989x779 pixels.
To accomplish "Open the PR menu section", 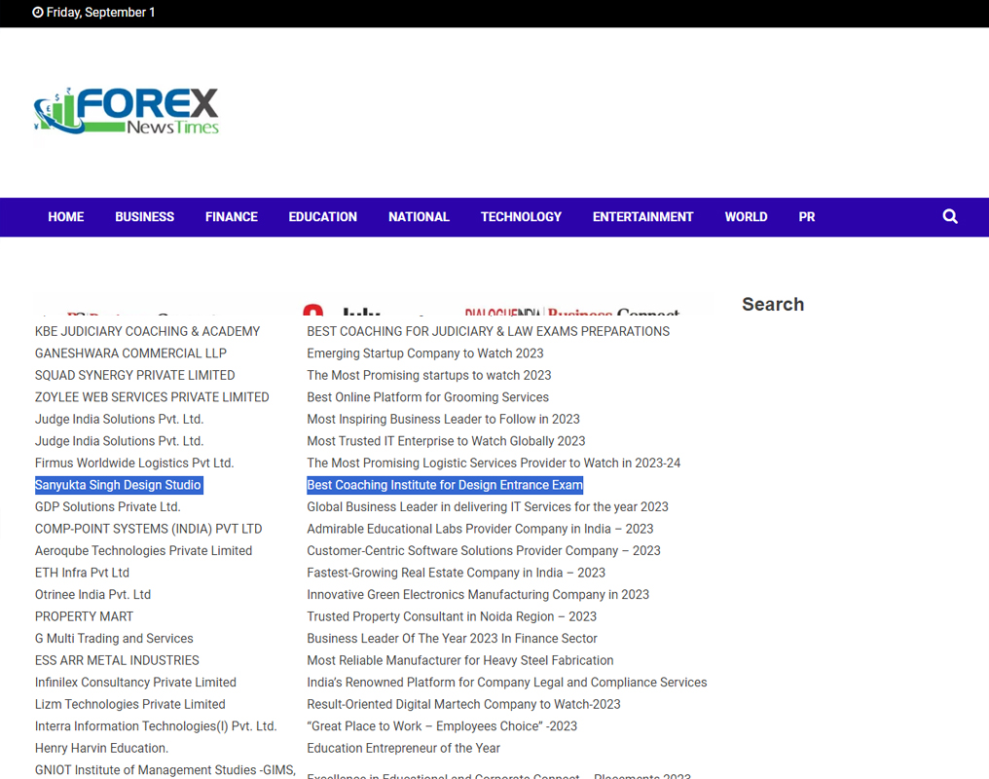I will pyautogui.click(x=807, y=217).
